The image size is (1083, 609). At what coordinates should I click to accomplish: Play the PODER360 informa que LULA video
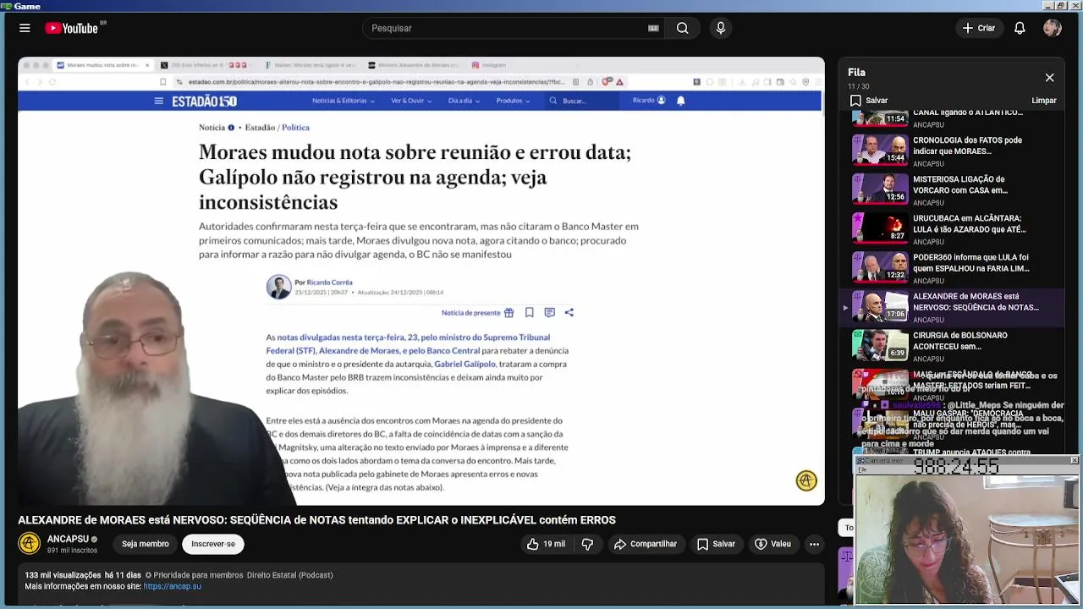coord(952,267)
